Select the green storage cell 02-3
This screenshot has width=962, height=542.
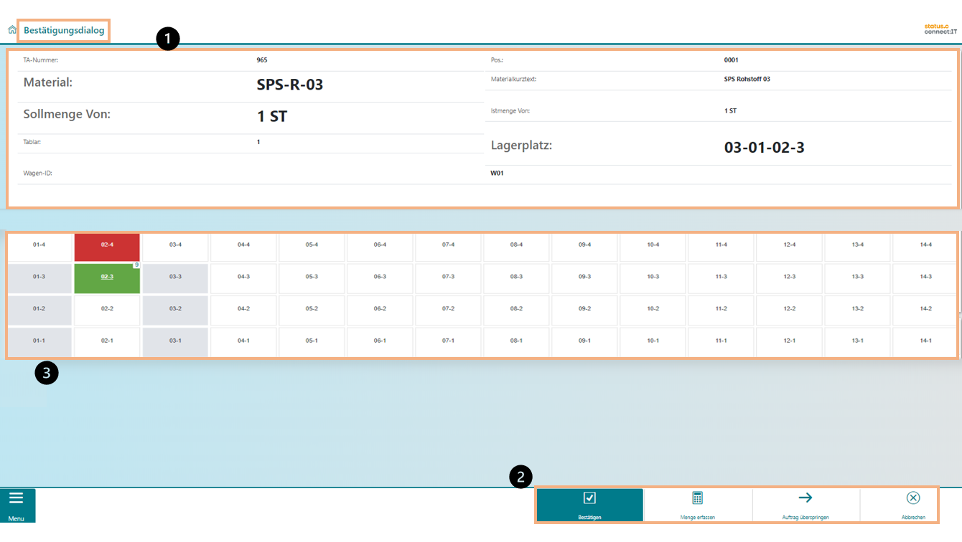107,277
